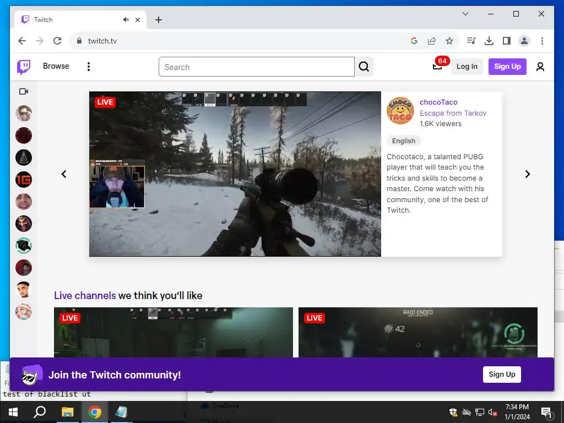The width and height of the screenshot is (564, 423).
Task: Click the browser forward arrow
Action: coord(40,41)
